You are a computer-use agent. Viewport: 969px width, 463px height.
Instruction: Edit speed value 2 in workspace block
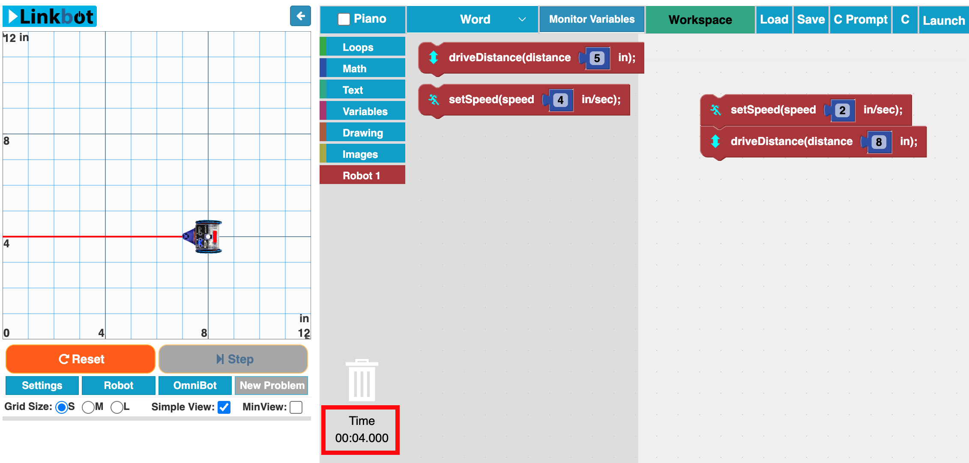click(x=842, y=110)
